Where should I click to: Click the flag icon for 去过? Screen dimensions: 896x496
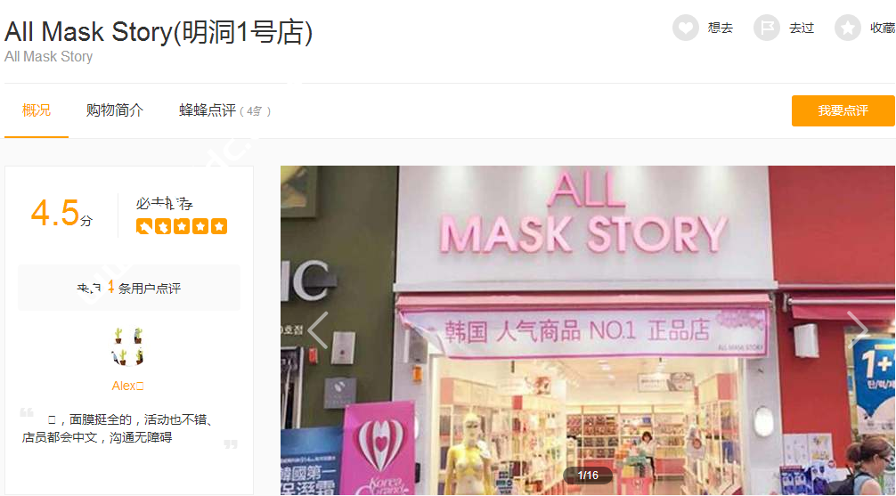(767, 28)
